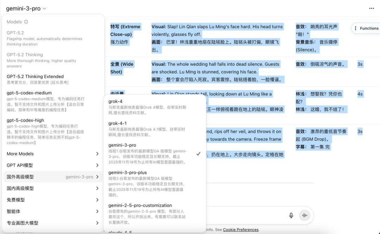Select gemini-2-5-pro-customization model
Screen dimensions: 380x234
coord(154,213)
